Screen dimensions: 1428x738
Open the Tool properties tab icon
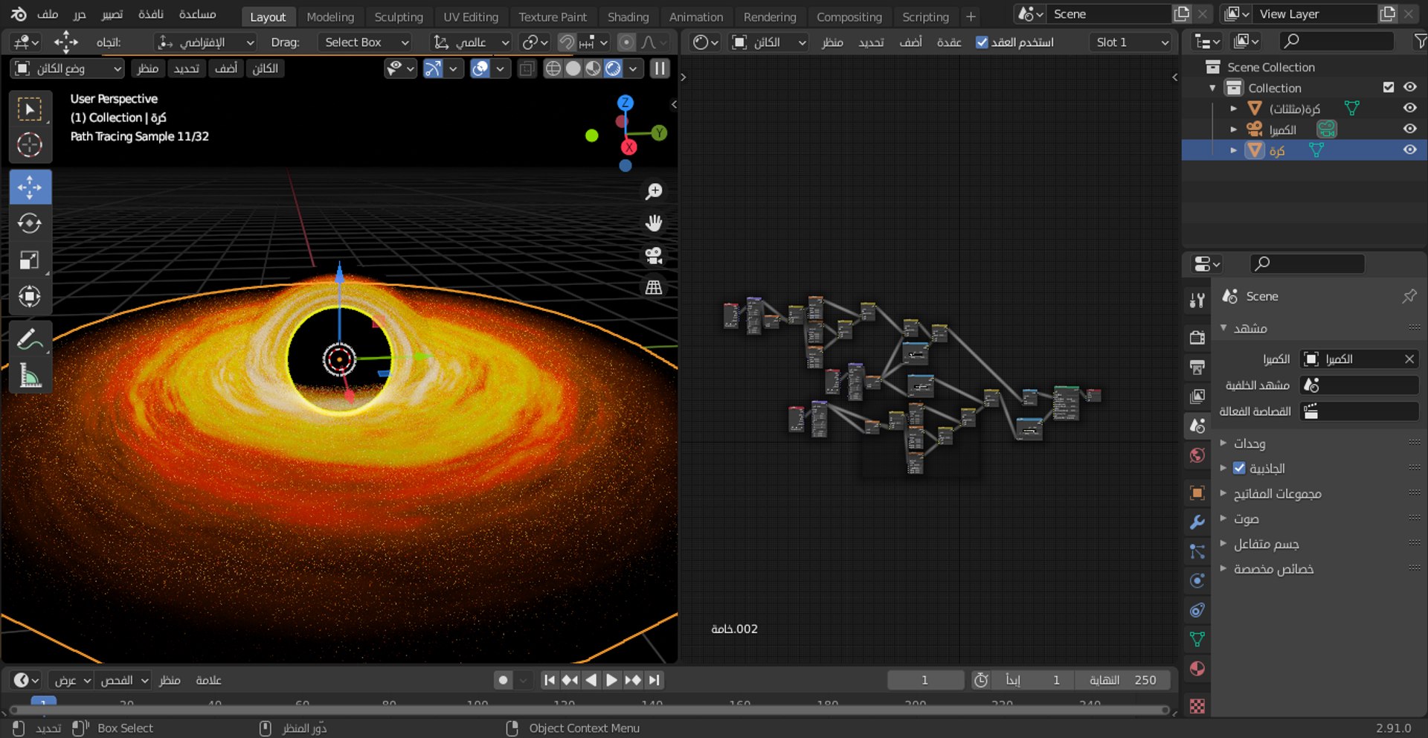[x=1197, y=300]
